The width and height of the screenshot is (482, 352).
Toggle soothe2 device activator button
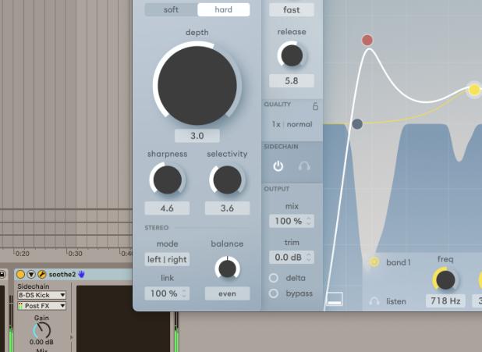point(20,274)
